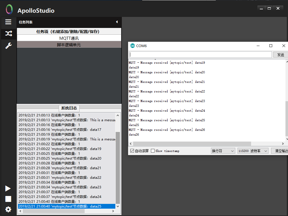This screenshot has width=288, height=216.
Task: Close the ApolloStudio window
Action: [278, 8]
